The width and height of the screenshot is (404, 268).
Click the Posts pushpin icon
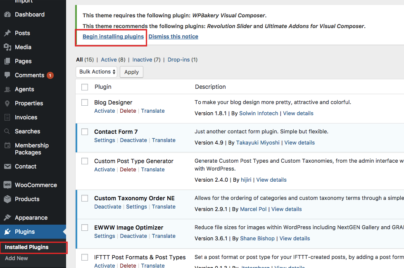(7, 33)
